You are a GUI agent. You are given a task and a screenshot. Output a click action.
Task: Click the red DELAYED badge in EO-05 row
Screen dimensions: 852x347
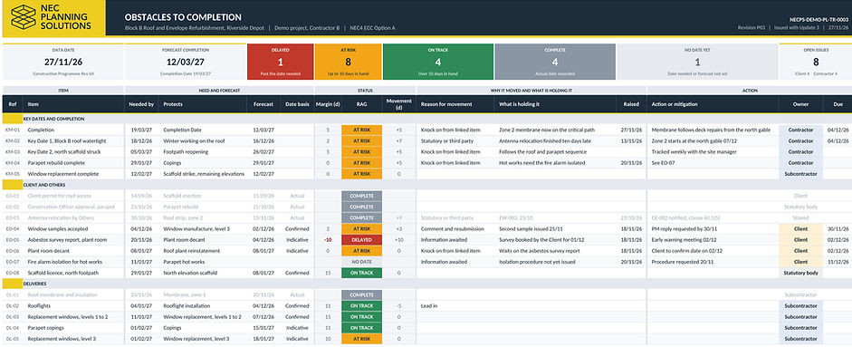coord(362,240)
